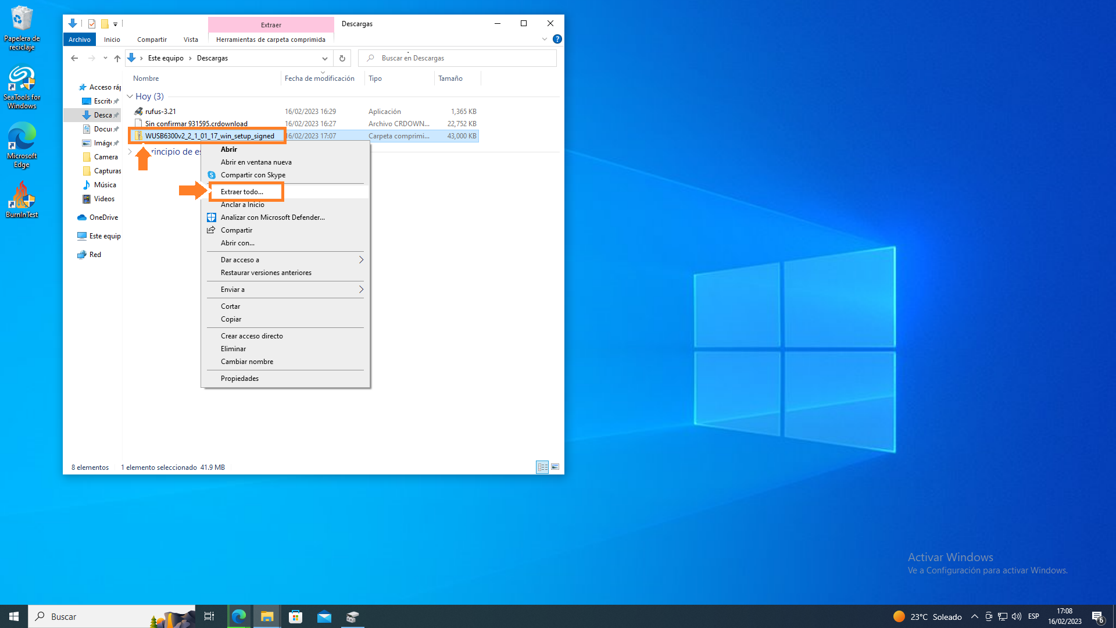Select Extraer todo... from context menu
The width and height of the screenshot is (1116, 628).
pyautogui.click(x=242, y=192)
